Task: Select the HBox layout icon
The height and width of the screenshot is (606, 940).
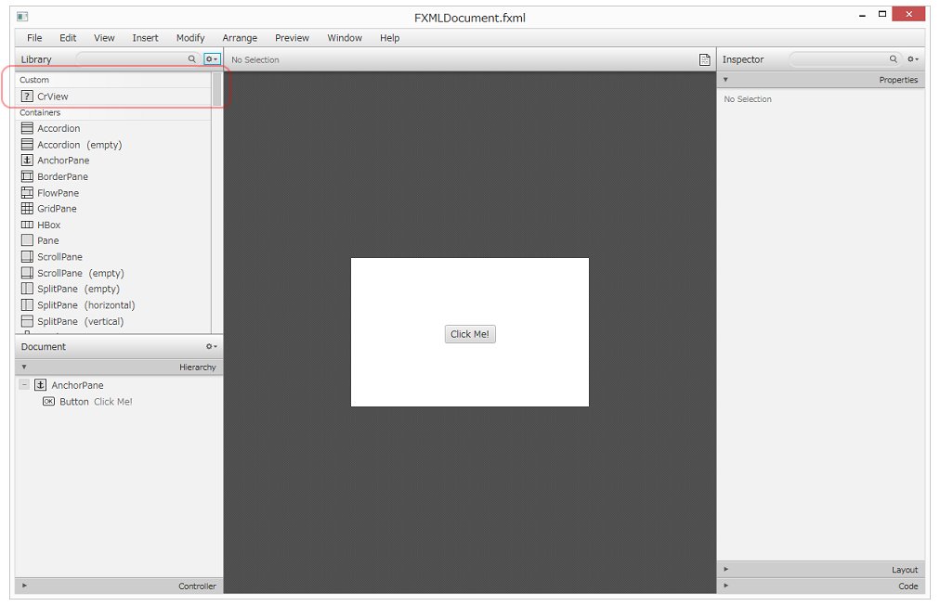Action: click(27, 225)
